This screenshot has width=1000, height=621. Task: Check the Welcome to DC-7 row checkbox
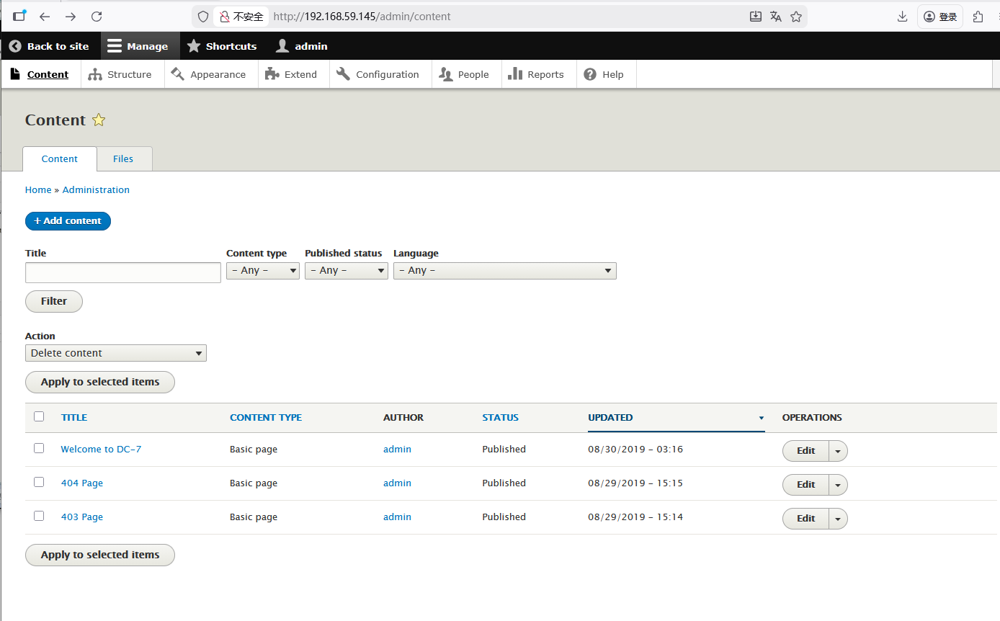39,448
